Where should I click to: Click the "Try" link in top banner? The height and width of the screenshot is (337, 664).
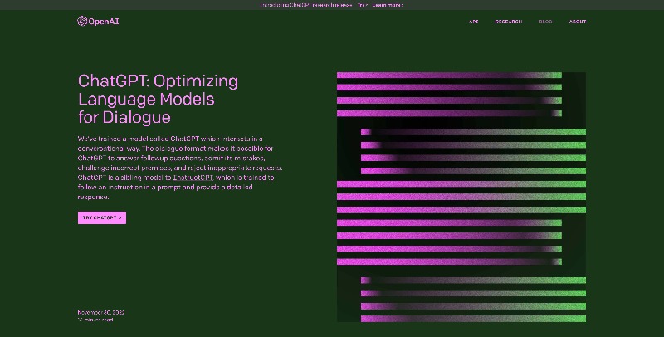click(x=362, y=5)
